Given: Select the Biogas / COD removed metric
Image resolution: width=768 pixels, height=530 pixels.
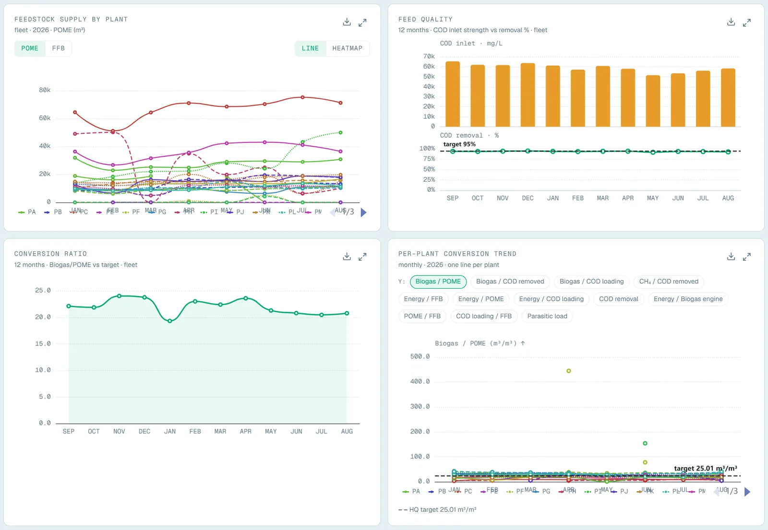Looking at the screenshot, I should point(510,282).
